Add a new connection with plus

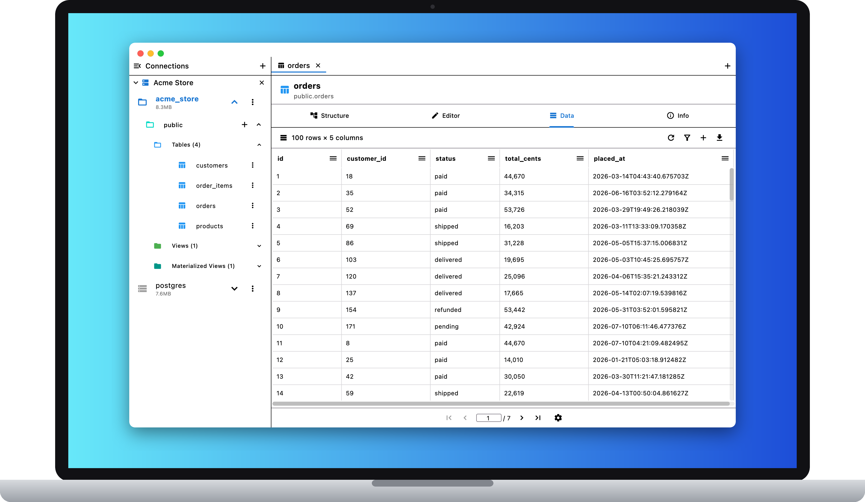pos(263,66)
